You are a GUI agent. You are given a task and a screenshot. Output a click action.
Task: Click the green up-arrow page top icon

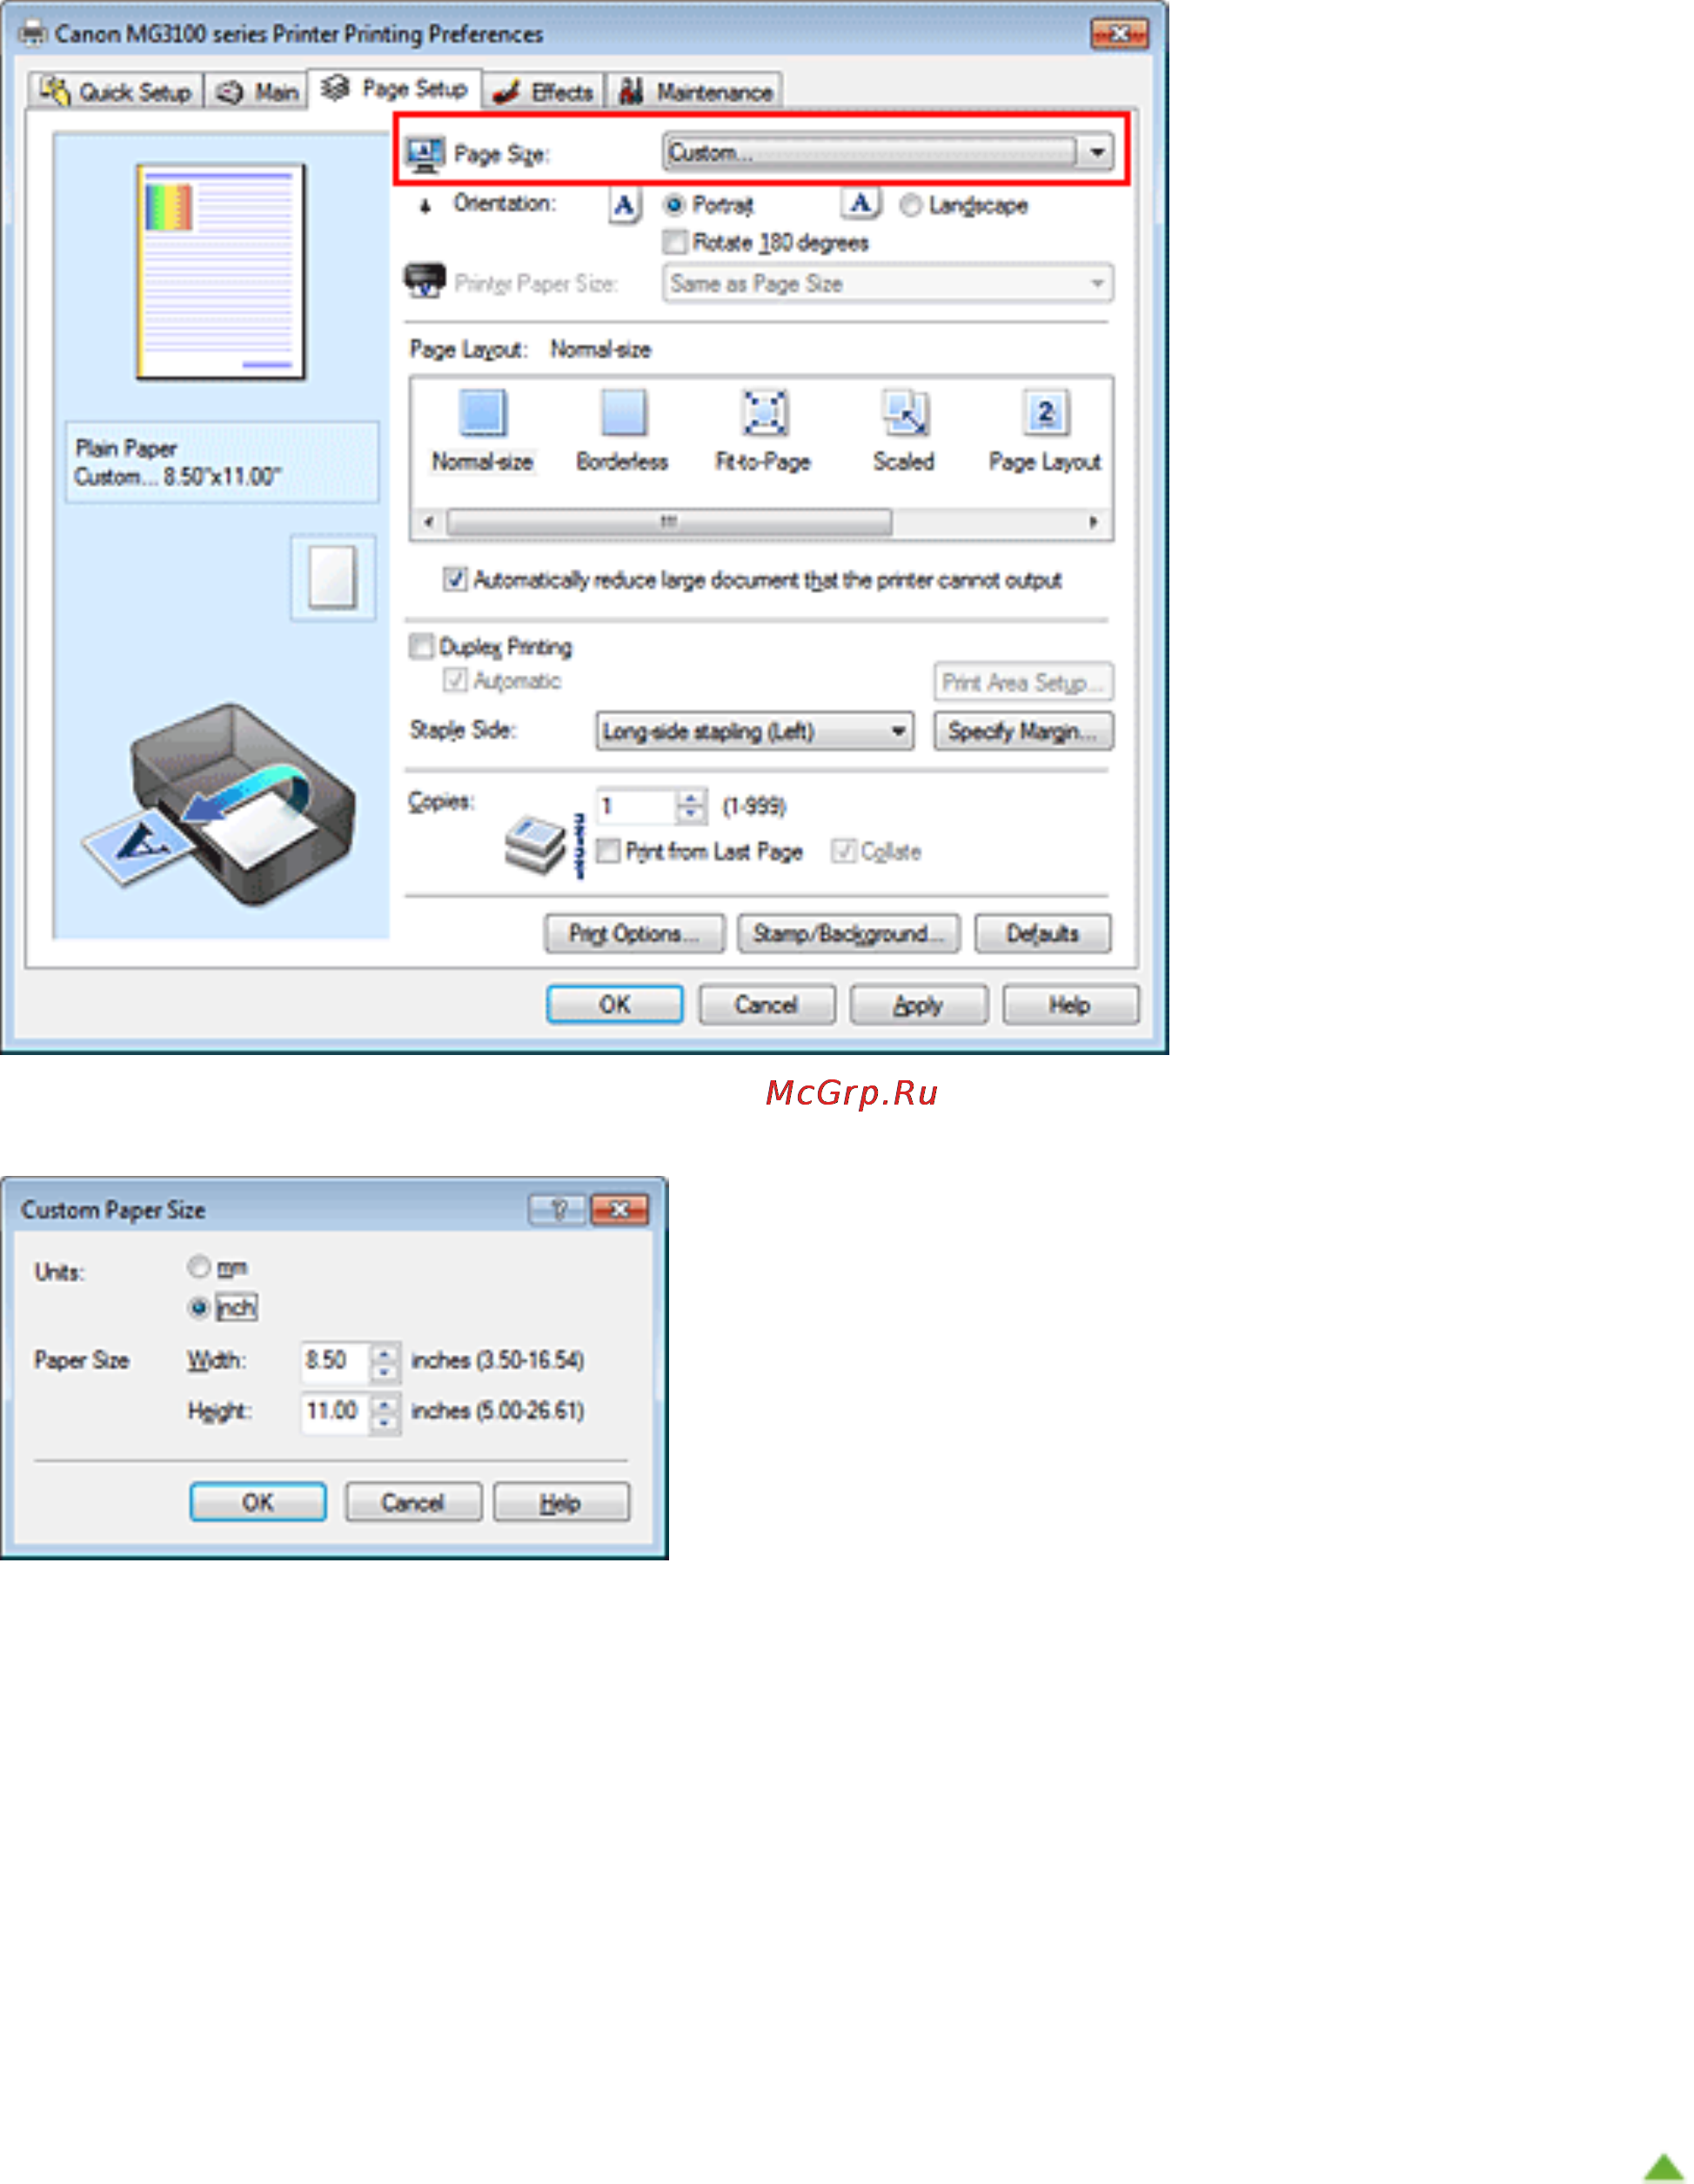click(x=1663, y=2165)
